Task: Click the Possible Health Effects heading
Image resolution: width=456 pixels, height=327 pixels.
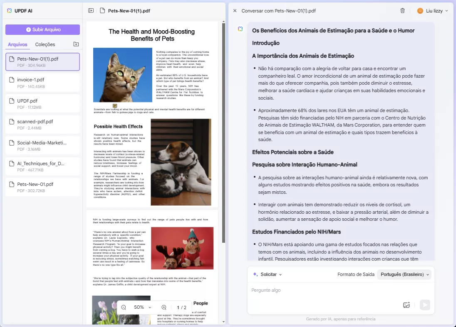Action: [118, 127]
